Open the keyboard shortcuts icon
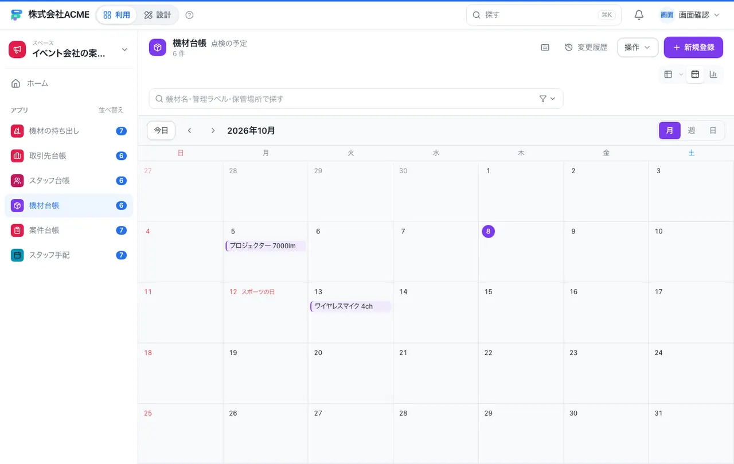This screenshot has height=464, width=734. point(545,48)
